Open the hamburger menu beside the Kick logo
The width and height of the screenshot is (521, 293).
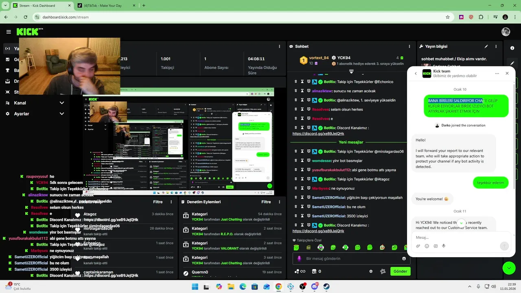click(x=9, y=32)
